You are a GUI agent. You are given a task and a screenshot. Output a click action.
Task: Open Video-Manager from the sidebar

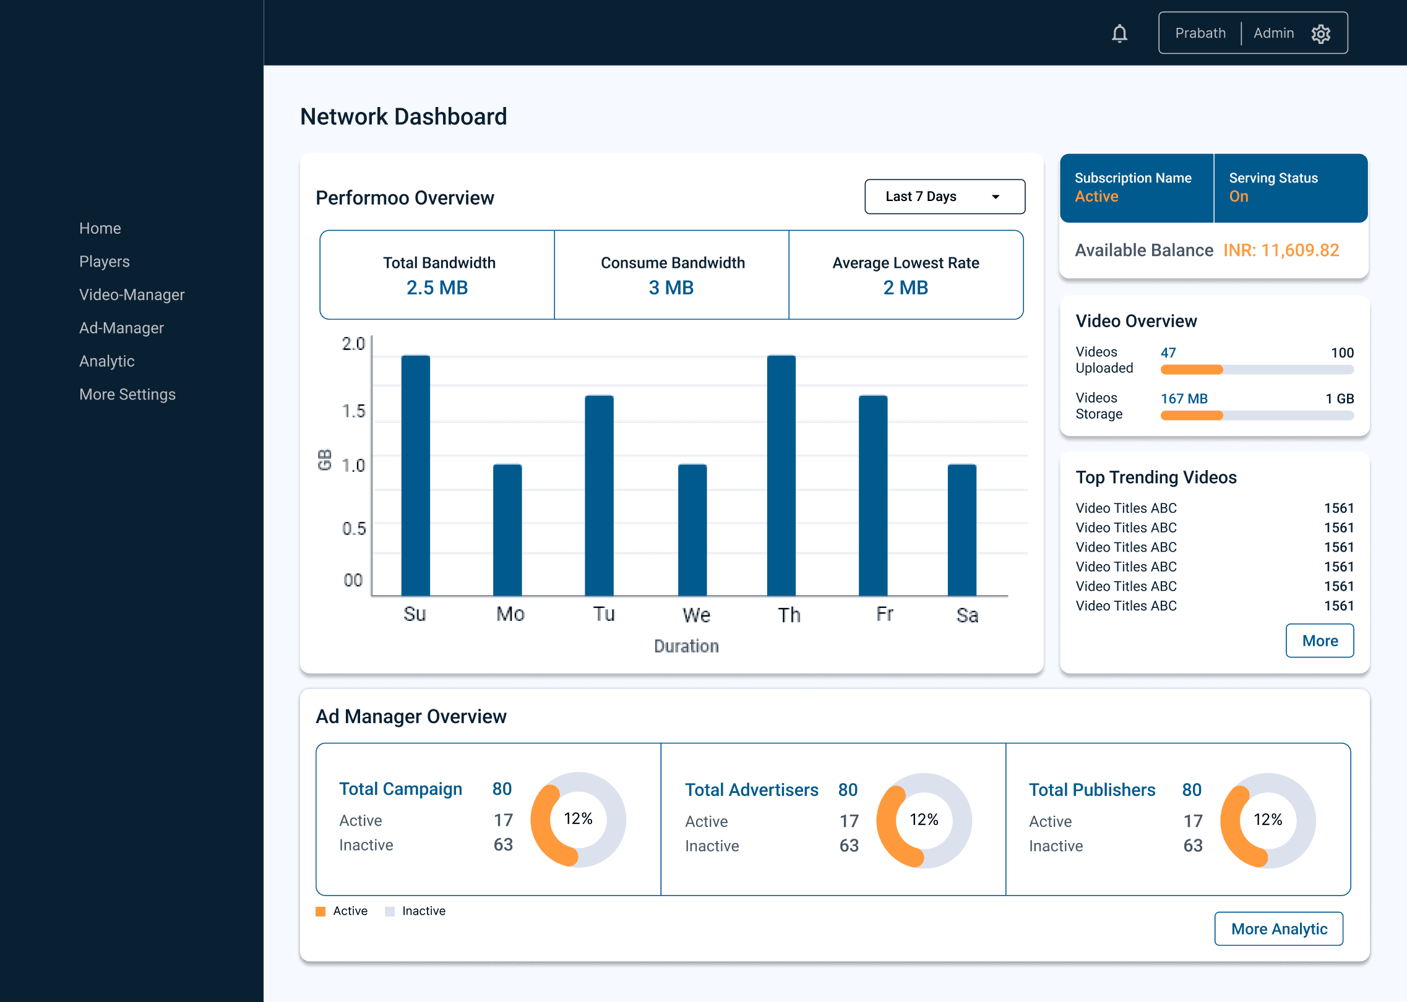(x=132, y=294)
